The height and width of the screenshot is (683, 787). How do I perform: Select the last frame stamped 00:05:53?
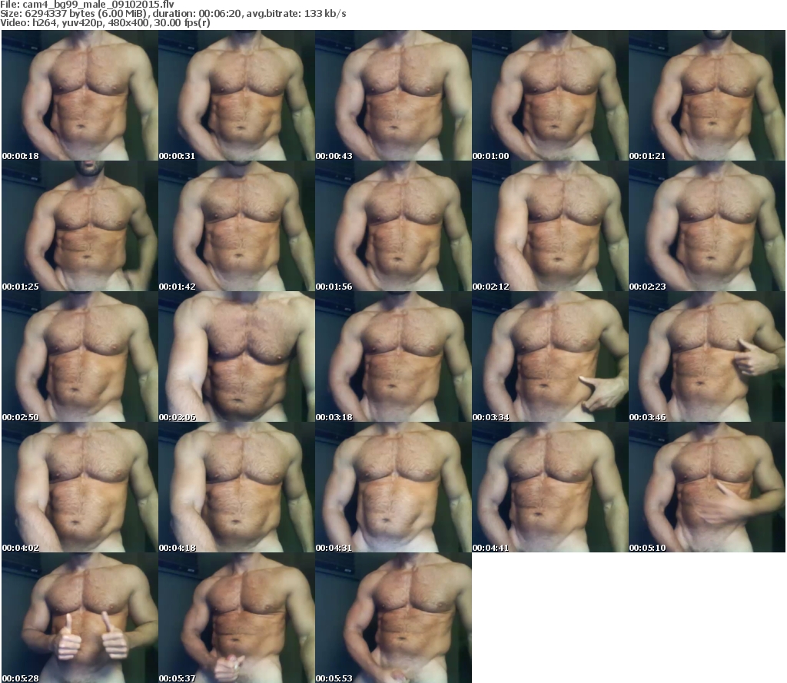coord(393,617)
